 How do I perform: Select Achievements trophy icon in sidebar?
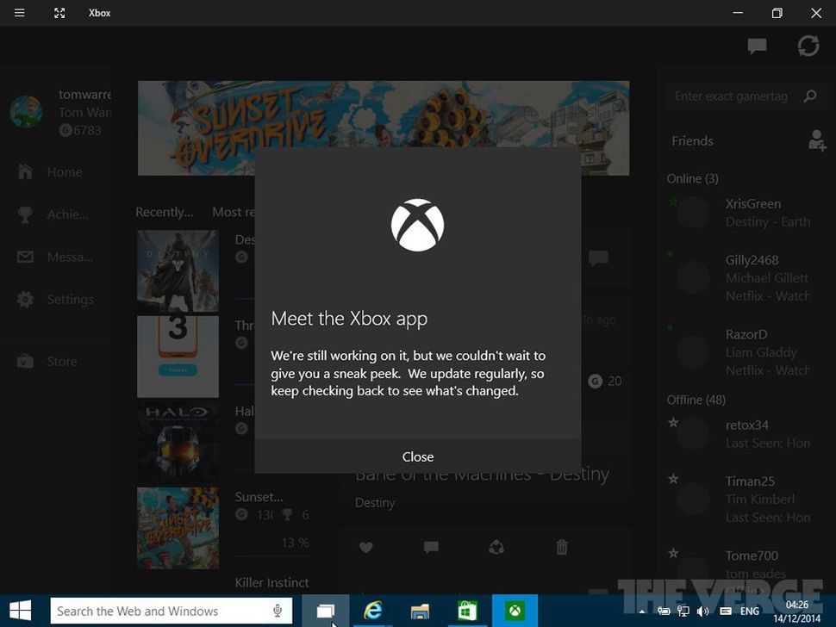[26, 214]
